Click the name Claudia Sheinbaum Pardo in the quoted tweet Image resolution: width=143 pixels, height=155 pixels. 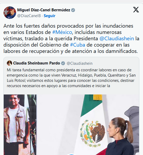coord(37,63)
